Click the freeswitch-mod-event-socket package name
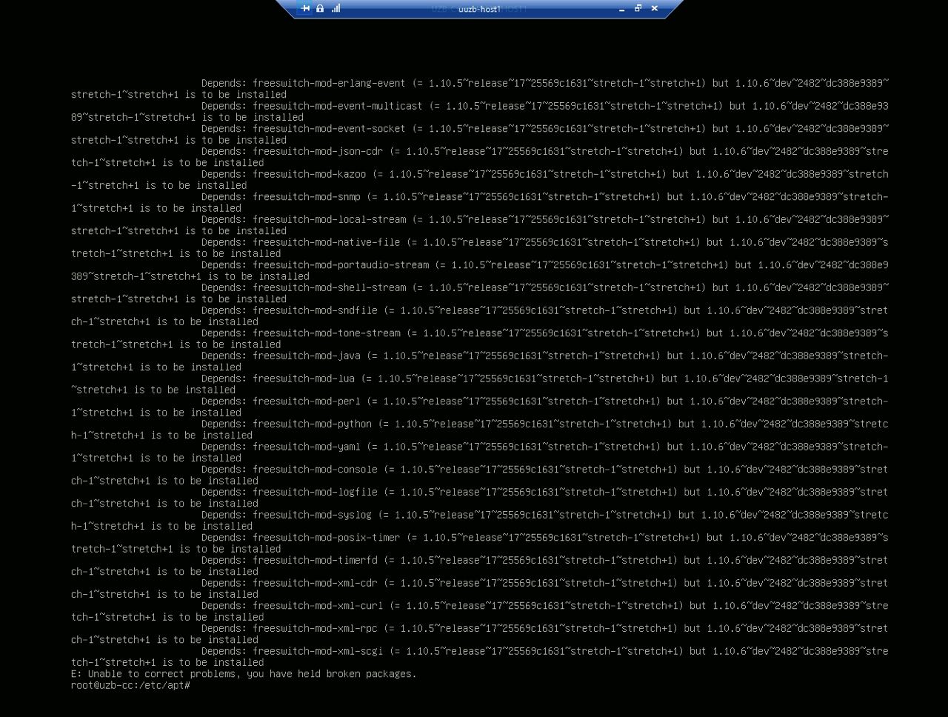 click(329, 128)
